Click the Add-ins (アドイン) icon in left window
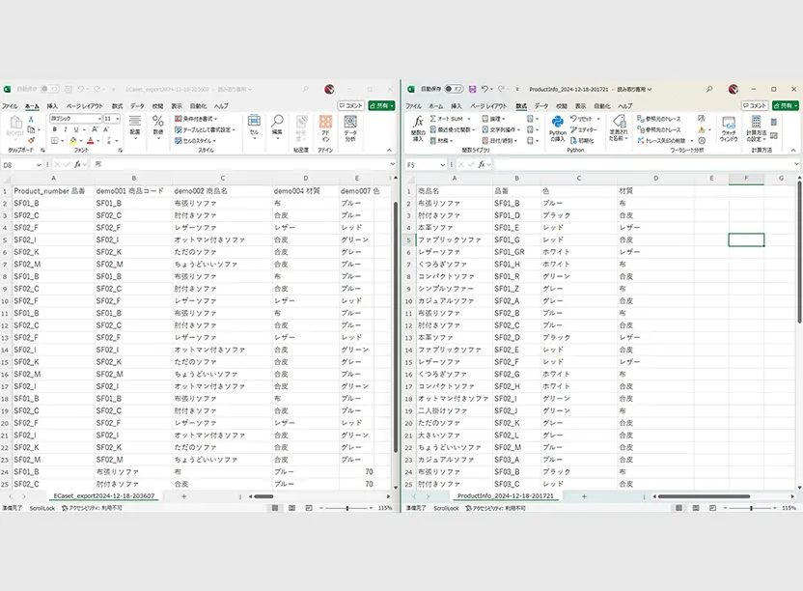The image size is (803, 591). (x=325, y=124)
